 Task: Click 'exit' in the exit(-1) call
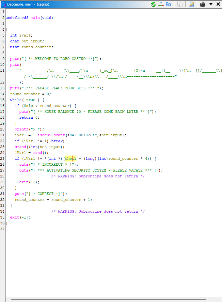click(15, 218)
